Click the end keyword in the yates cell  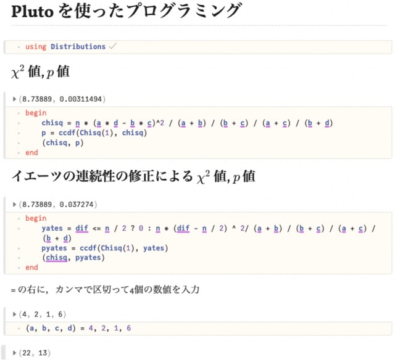[x=31, y=268]
